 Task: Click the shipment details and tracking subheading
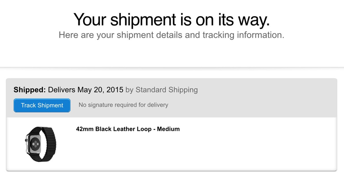point(171,35)
